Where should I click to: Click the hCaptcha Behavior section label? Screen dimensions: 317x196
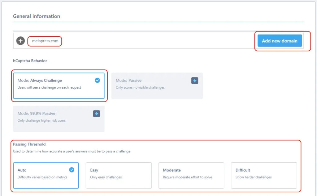point(29,61)
